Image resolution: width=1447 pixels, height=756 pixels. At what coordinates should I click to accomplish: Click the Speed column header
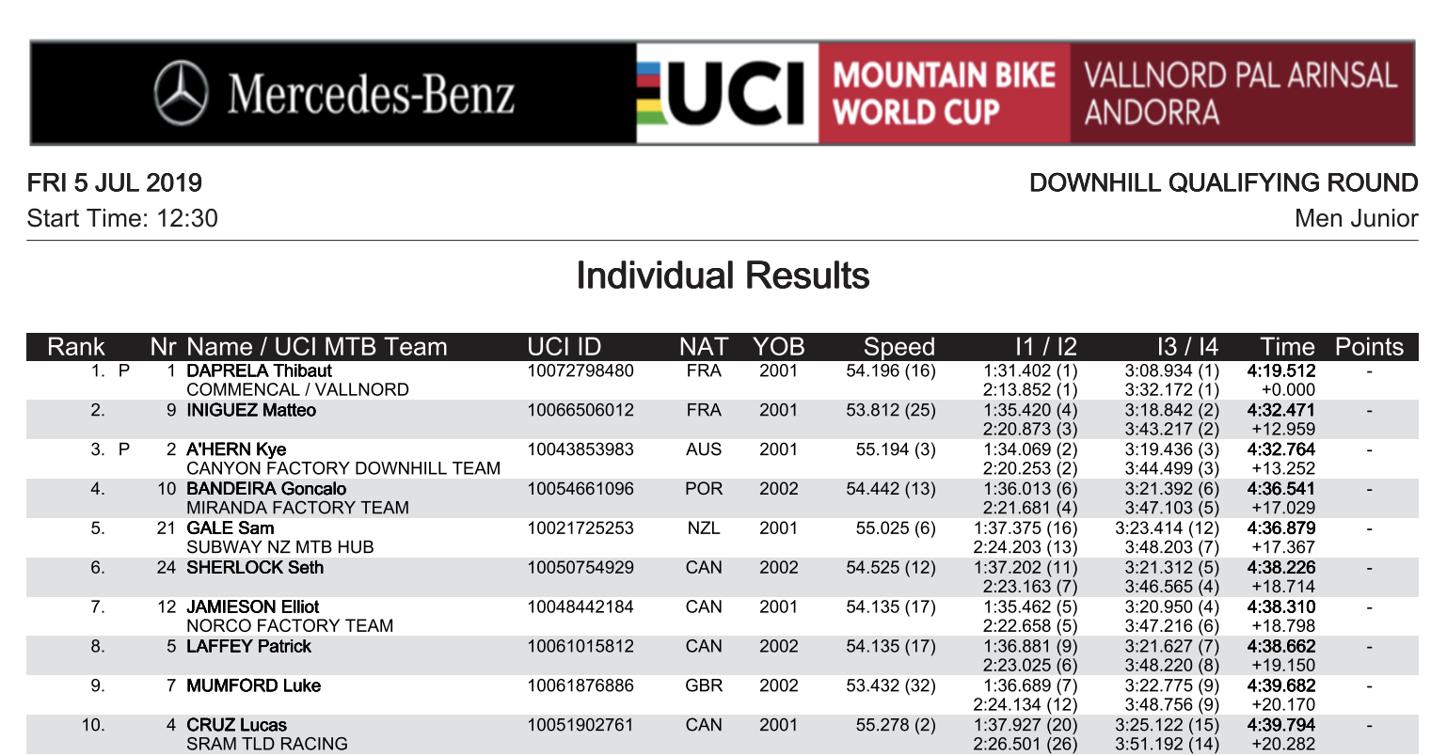pos(898,347)
